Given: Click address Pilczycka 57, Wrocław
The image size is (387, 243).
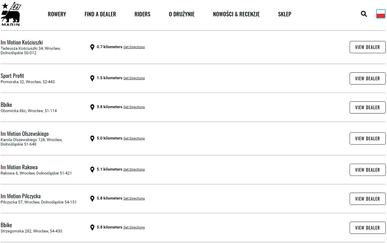Looking at the screenshot, I should pyautogui.click(x=39, y=202).
